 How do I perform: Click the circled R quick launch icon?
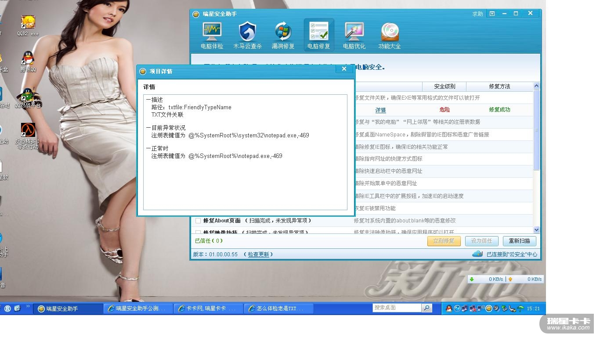click(x=7, y=308)
